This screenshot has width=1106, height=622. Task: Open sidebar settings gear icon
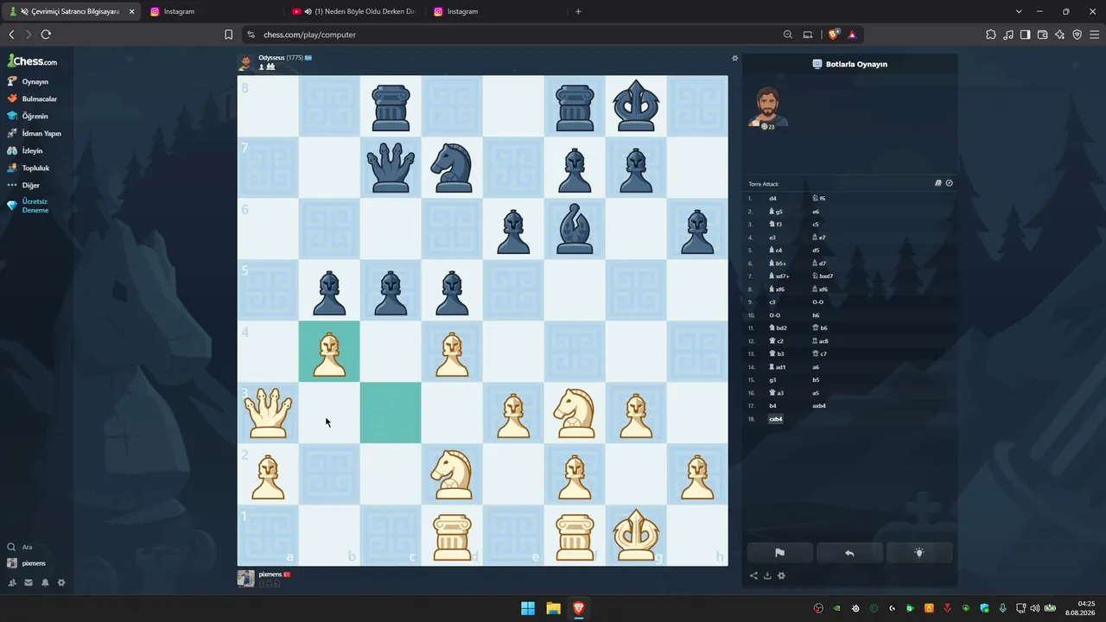tap(61, 582)
